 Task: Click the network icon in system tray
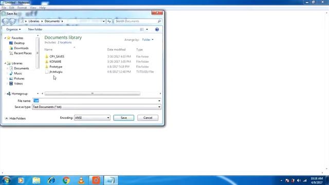coord(305,180)
